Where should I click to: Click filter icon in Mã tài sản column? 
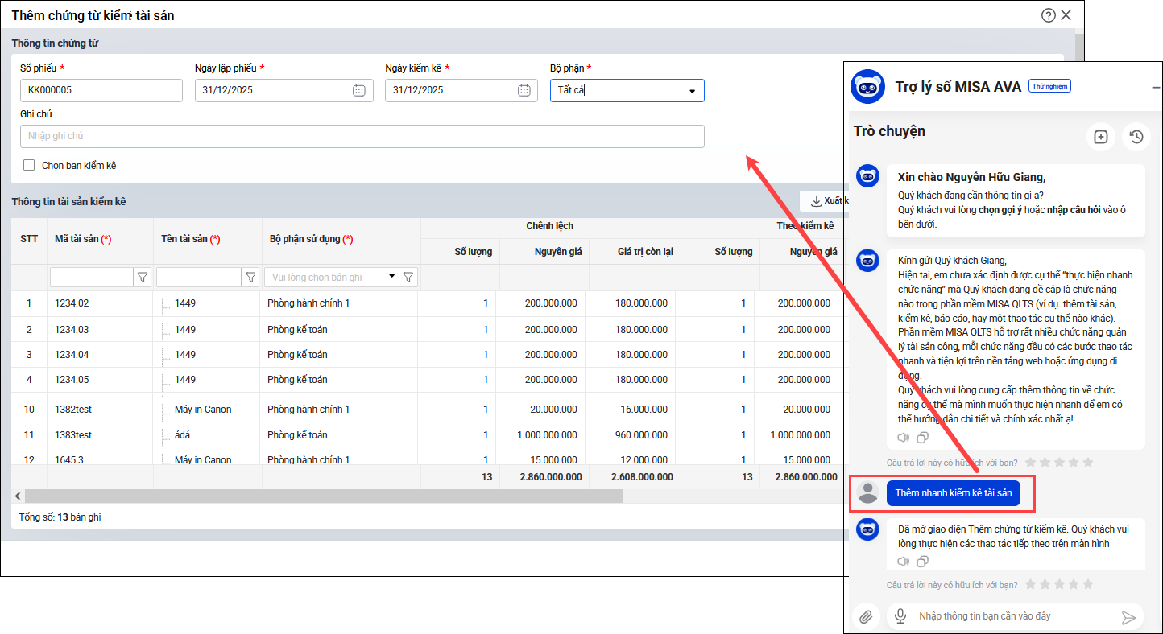143,278
